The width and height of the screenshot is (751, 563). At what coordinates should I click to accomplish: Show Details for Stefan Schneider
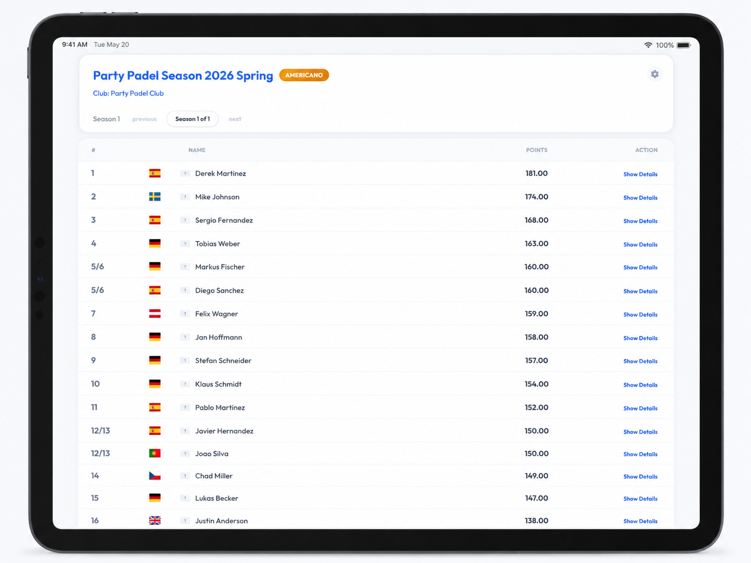[x=640, y=361]
